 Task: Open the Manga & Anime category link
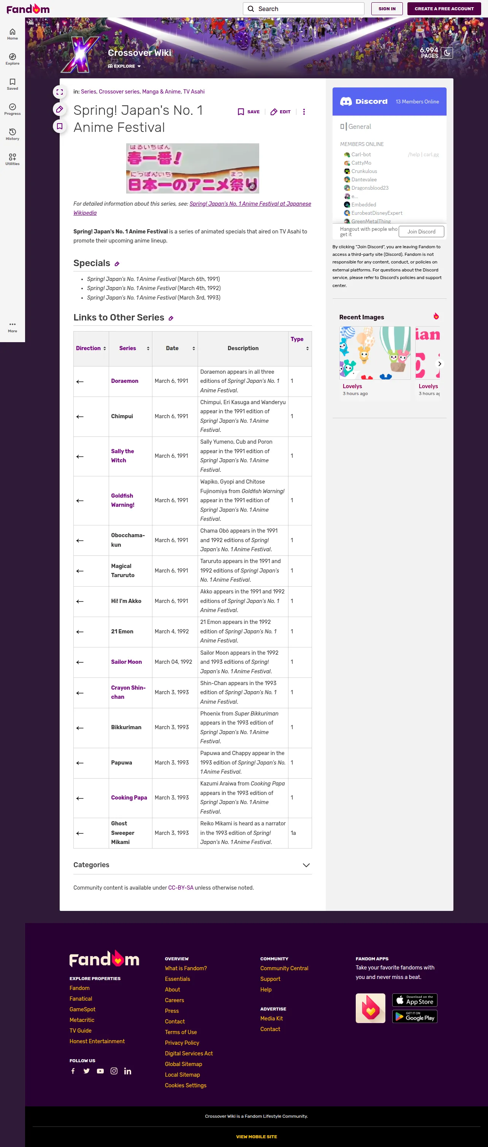161,92
